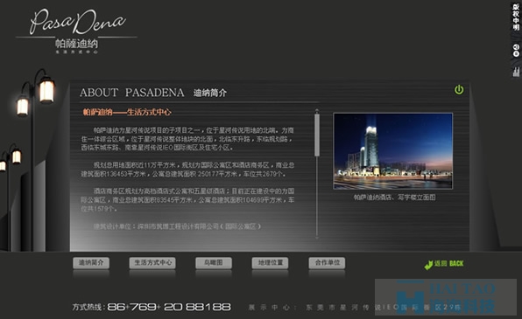Click the scrollbar up arrow
Screen dimensions: 522x319
[317, 110]
